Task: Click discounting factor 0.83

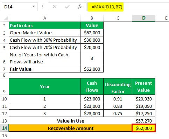Action: tap(118, 106)
